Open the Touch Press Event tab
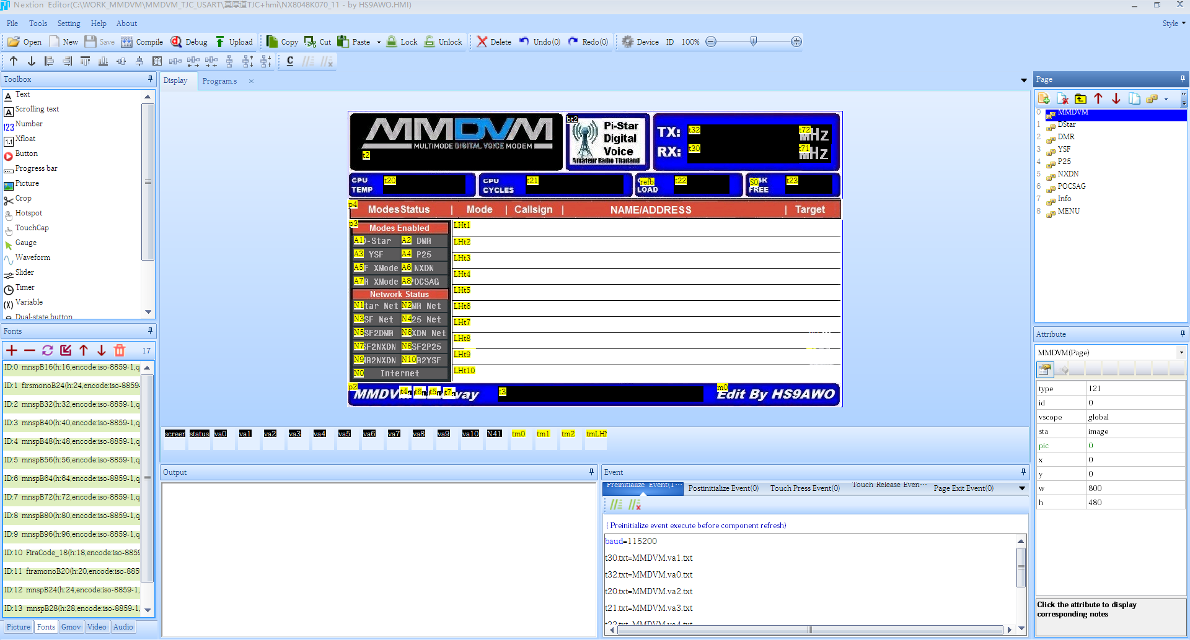The image size is (1190, 640). click(x=804, y=488)
